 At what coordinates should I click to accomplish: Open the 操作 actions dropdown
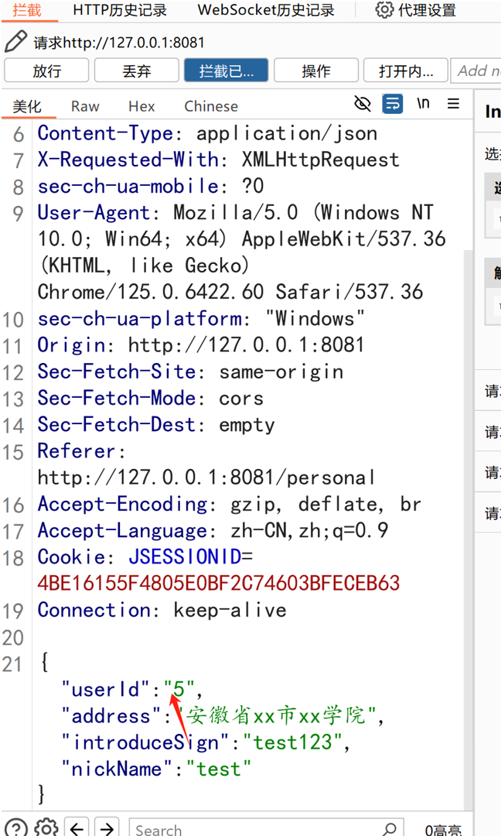click(315, 70)
